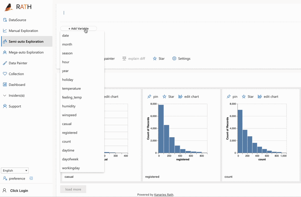Click the load more button
The height and width of the screenshot is (197, 301).
[x=73, y=189]
